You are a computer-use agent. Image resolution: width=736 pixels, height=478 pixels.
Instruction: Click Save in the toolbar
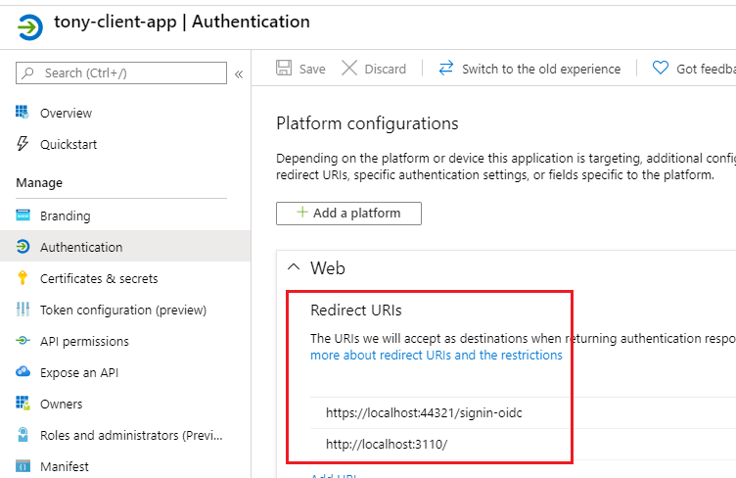(300, 69)
